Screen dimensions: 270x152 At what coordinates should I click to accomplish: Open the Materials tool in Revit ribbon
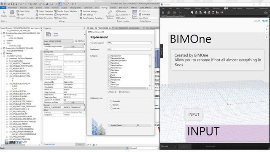pyautogui.click(x=12, y=13)
